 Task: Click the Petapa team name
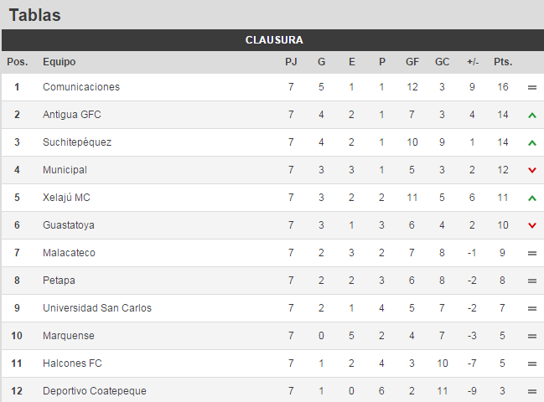(59, 281)
